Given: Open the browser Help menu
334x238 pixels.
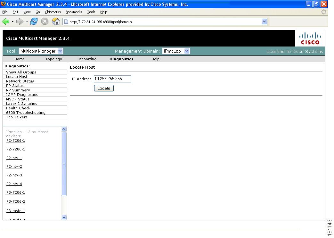Looking at the screenshot, I should tap(103, 12).
